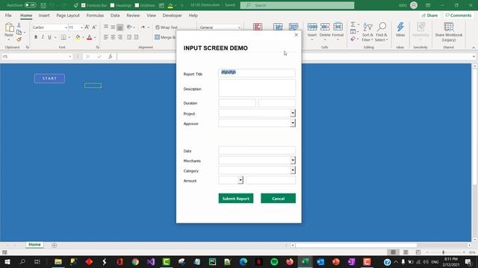Apply center horizontal alignment

pyautogui.click(x=113, y=37)
